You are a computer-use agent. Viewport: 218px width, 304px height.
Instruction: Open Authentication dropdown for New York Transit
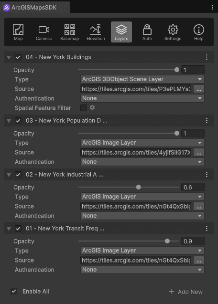(142, 270)
